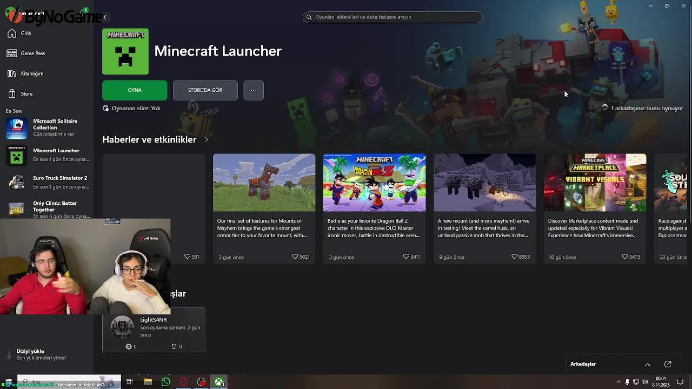Open network tray icon
692x389 pixels.
pos(636,382)
